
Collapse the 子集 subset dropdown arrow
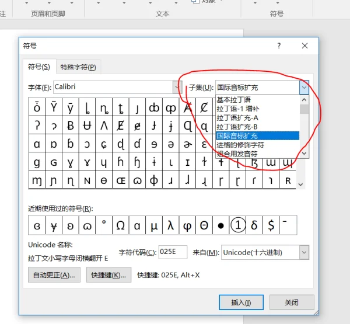click(304, 88)
